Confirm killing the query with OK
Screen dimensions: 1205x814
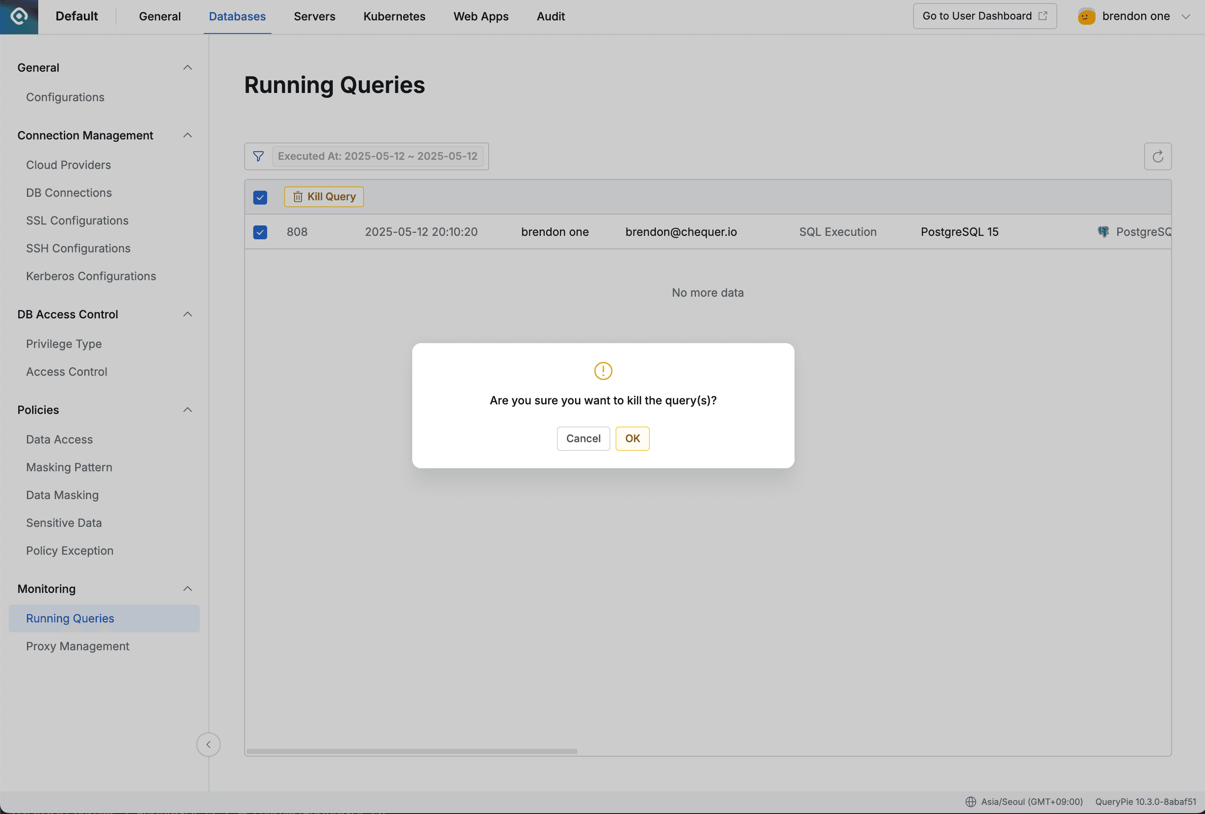[x=632, y=438]
